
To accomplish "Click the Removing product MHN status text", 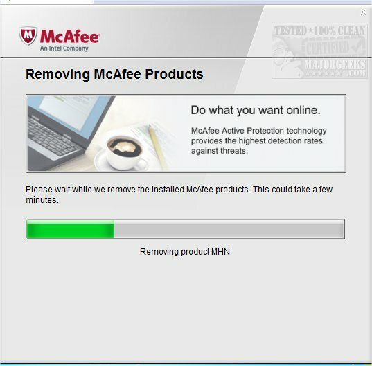I will 185,252.
